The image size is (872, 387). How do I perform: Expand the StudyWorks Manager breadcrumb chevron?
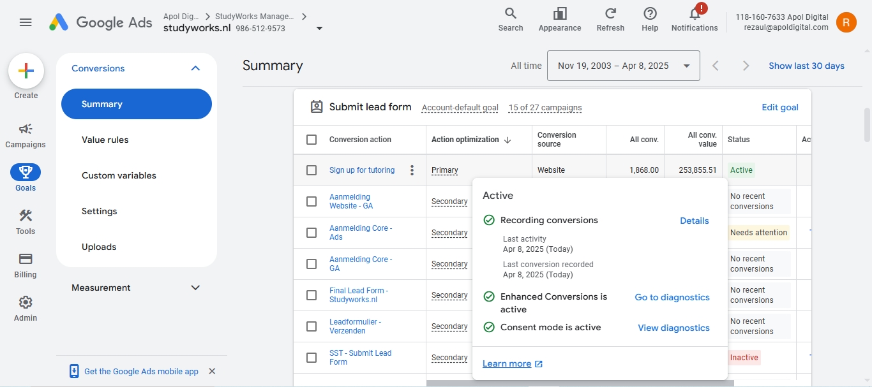(x=304, y=16)
